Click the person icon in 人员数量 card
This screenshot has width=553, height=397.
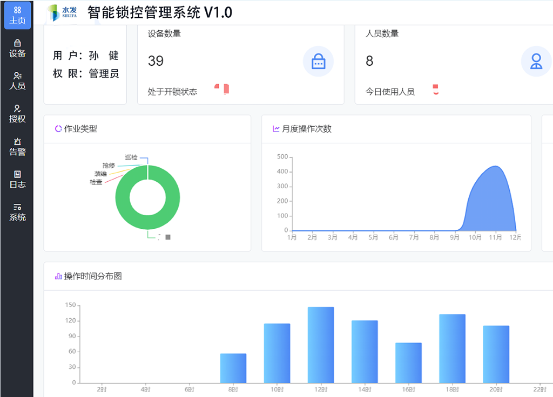tap(536, 61)
